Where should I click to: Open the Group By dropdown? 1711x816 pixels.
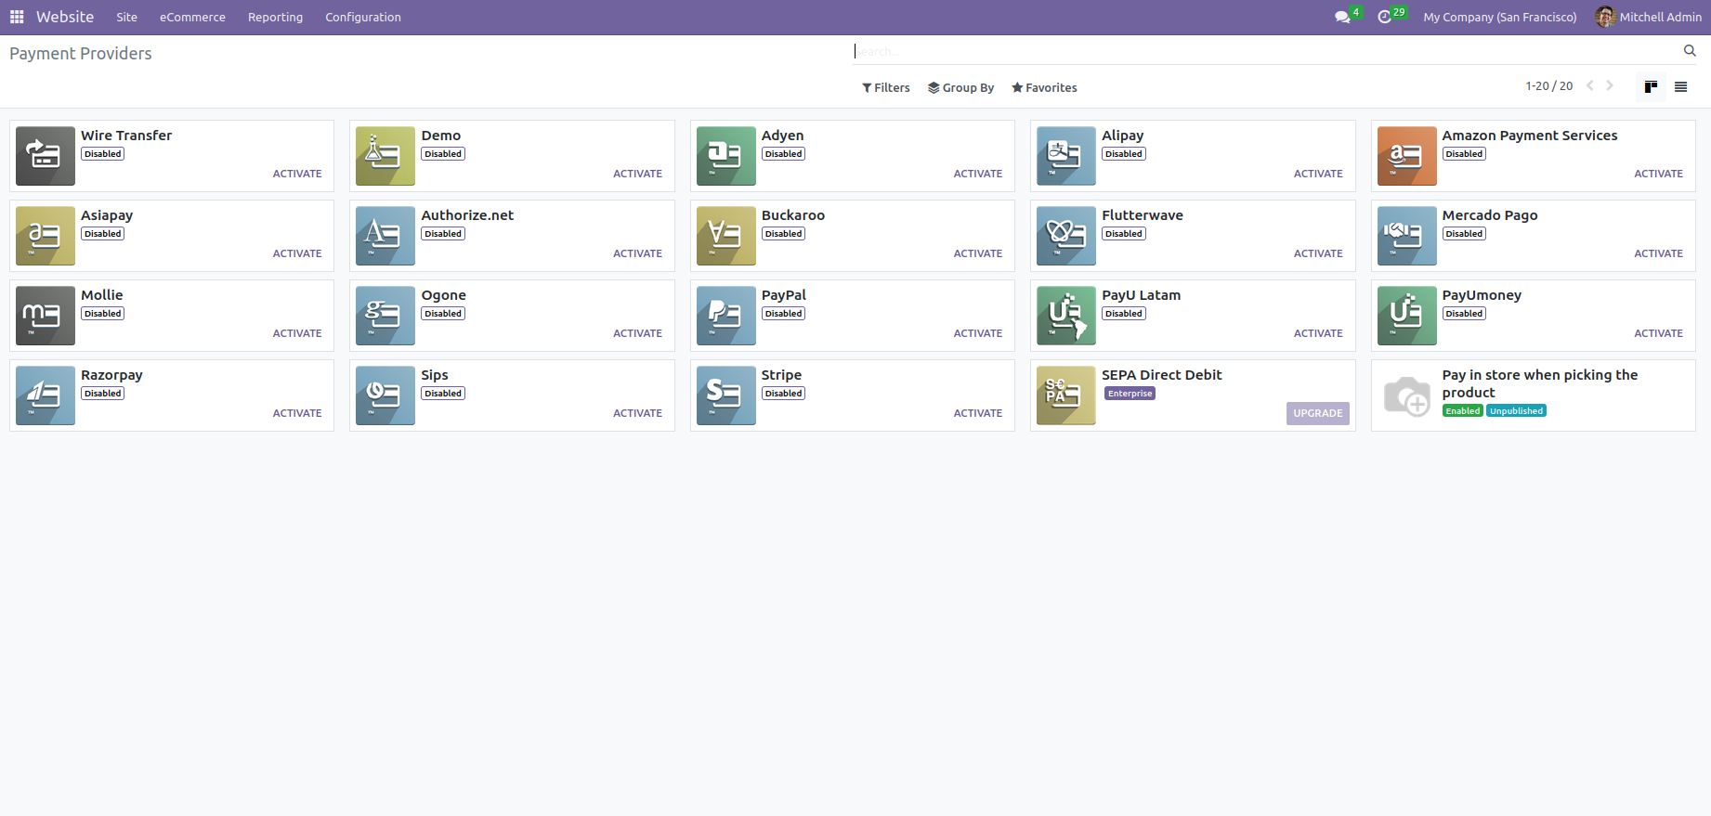[x=960, y=87]
